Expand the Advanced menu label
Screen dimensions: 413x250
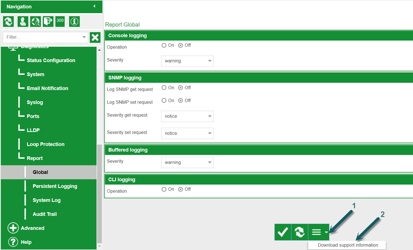[x=32, y=228]
